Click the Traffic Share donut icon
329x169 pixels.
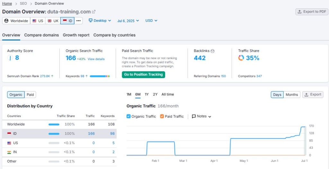coord(241,58)
